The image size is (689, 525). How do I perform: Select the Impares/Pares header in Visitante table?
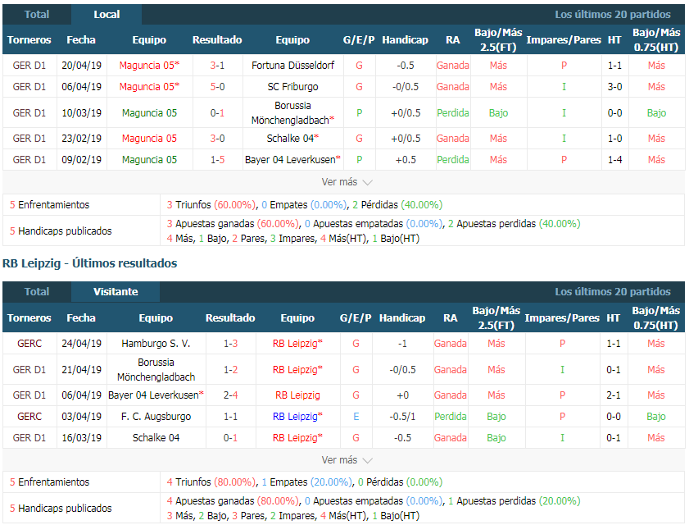tap(562, 318)
